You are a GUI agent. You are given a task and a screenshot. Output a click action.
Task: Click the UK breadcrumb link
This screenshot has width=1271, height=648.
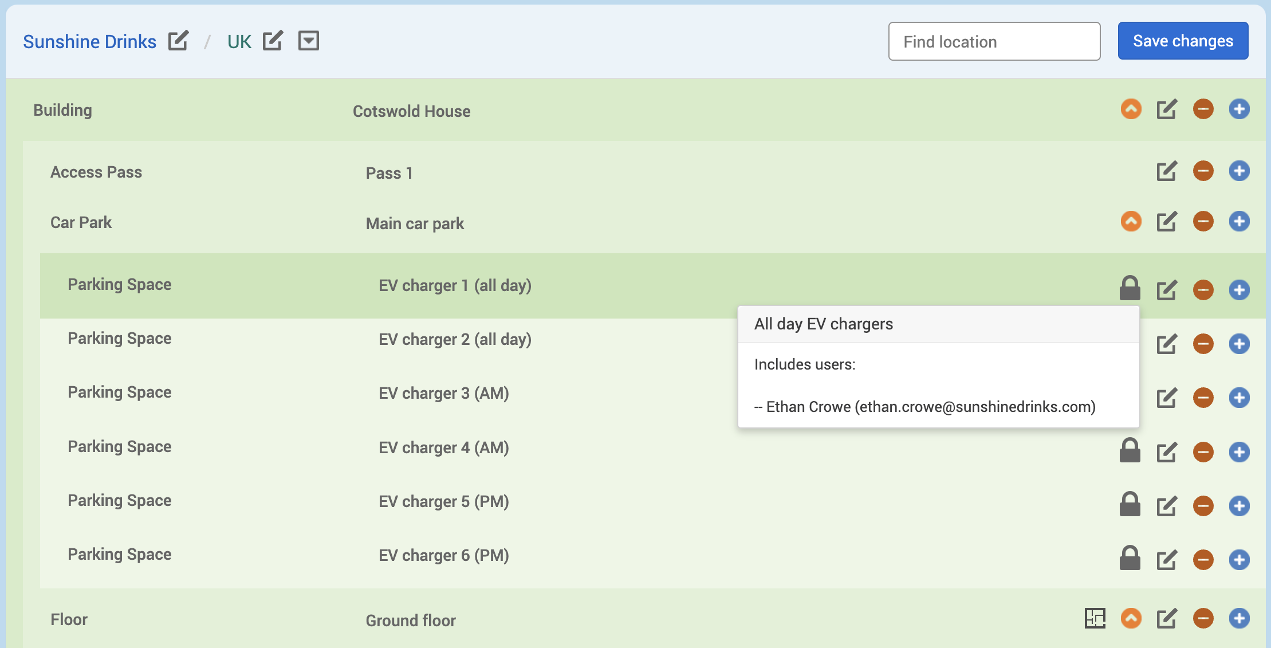click(239, 42)
